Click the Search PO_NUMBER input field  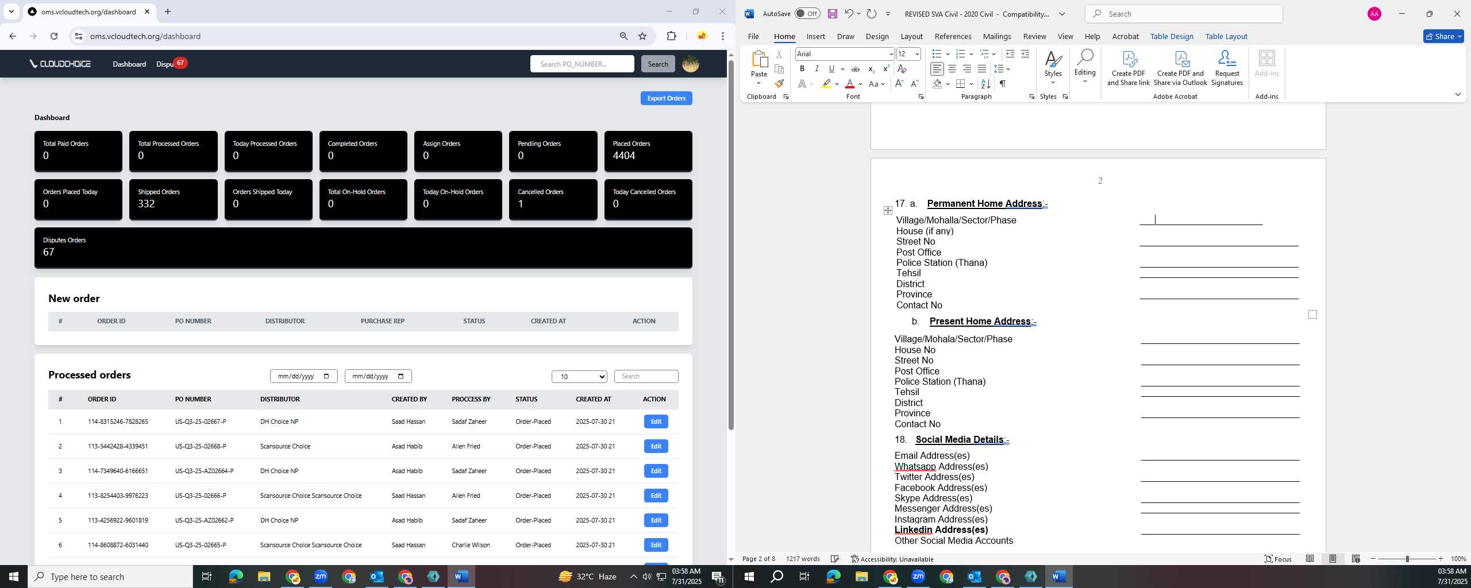(582, 64)
